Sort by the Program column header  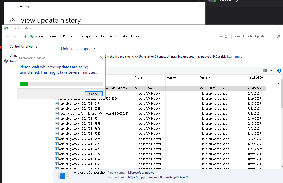pyautogui.click(x=149, y=78)
